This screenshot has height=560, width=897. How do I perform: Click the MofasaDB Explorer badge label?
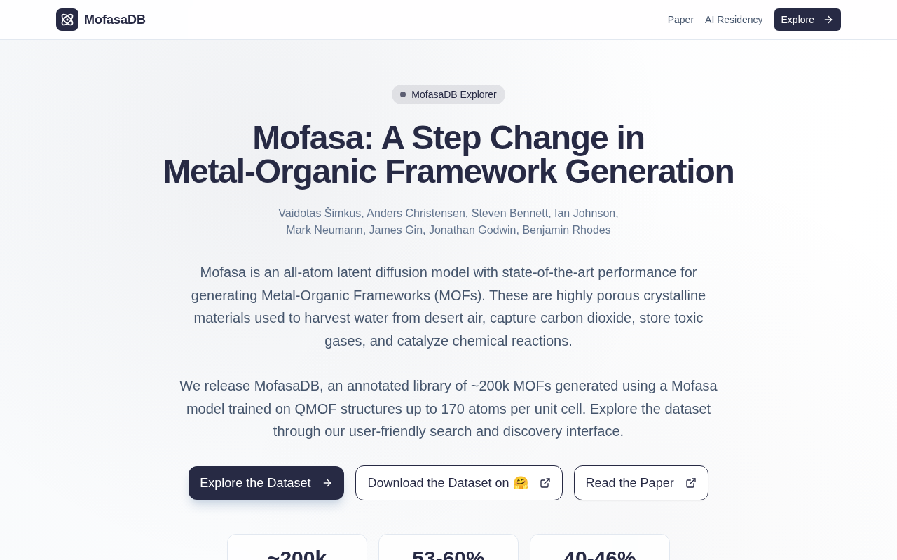(x=454, y=94)
